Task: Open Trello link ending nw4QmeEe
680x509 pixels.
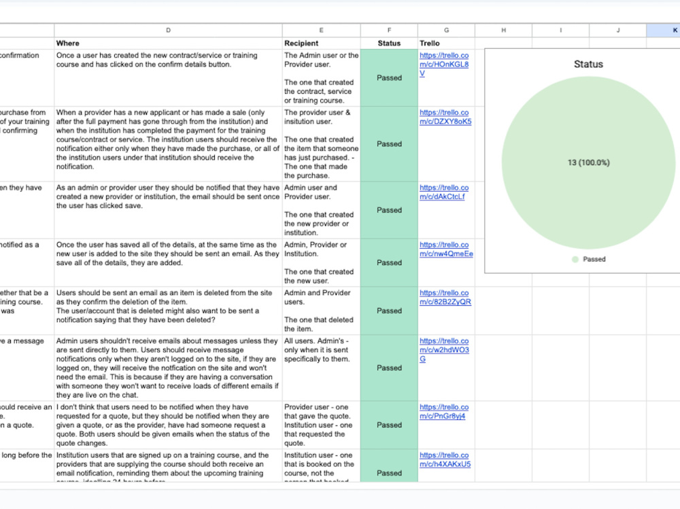Action: [446, 249]
